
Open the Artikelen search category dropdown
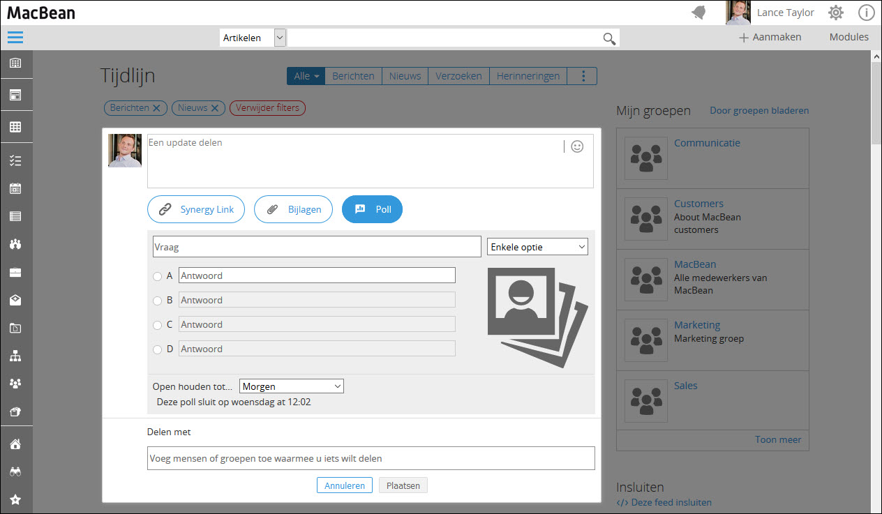253,38
